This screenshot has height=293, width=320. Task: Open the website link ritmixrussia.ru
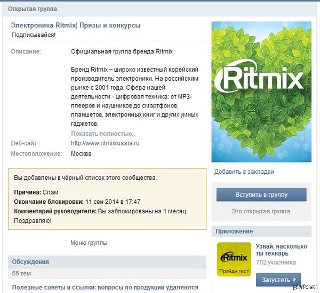(105, 143)
